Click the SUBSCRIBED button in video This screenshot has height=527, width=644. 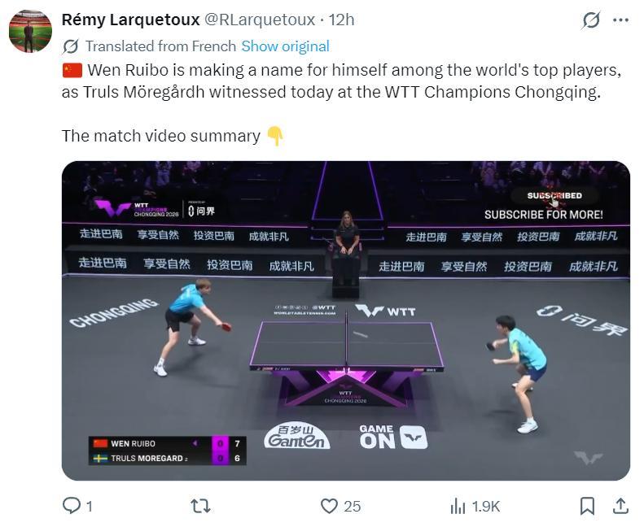click(x=554, y=196)
